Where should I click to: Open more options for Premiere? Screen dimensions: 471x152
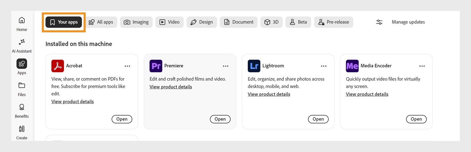point(225,66)
